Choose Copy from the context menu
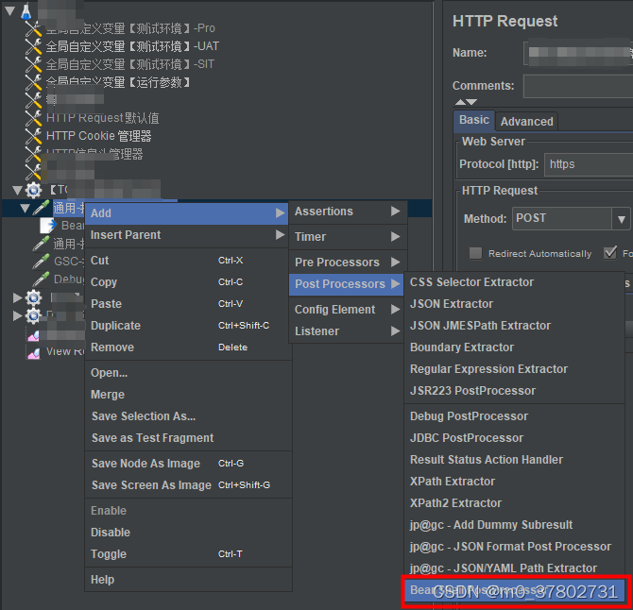633x610 pixels. pyautogui.click(x=186, y=282)
